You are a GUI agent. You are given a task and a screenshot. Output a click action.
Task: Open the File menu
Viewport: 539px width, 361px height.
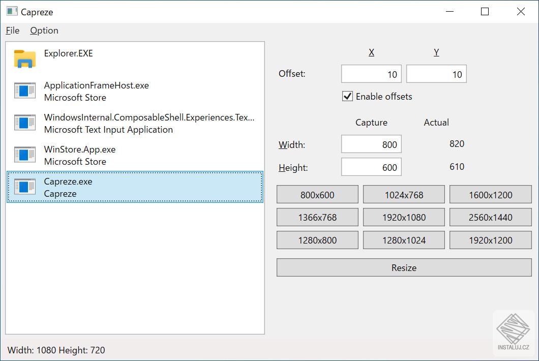click(x=13, y=31)
